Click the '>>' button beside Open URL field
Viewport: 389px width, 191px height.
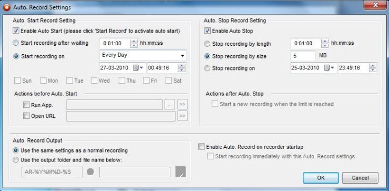tap(182, 116)
